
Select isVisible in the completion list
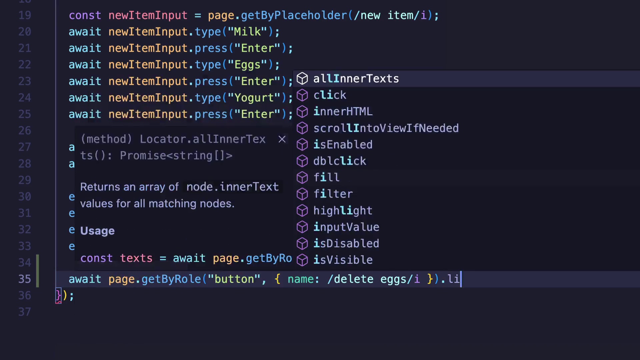(466, 260)
